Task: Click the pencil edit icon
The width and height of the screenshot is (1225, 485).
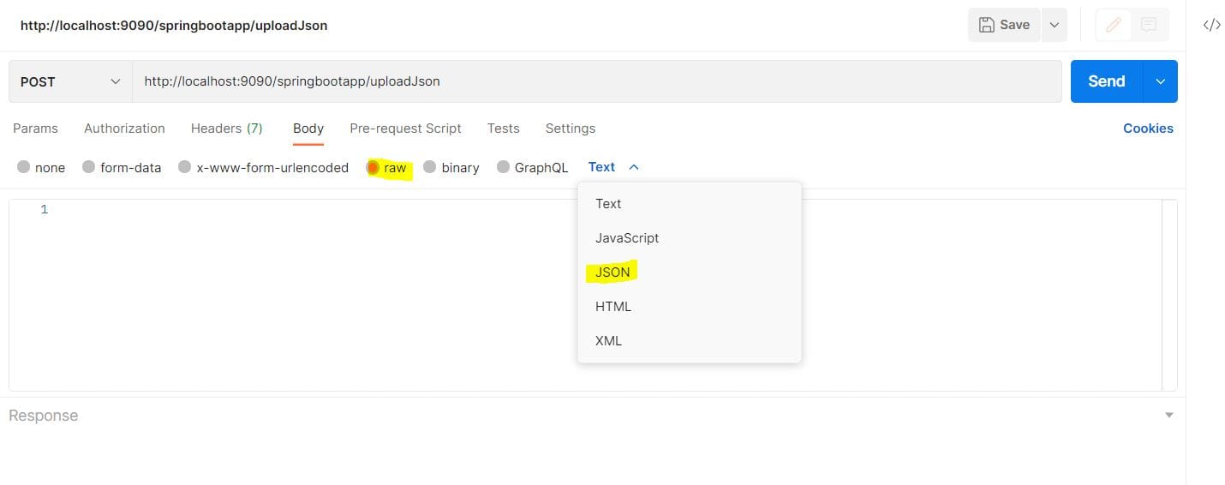Action: pyautogui.click(x=1114, y=25)
